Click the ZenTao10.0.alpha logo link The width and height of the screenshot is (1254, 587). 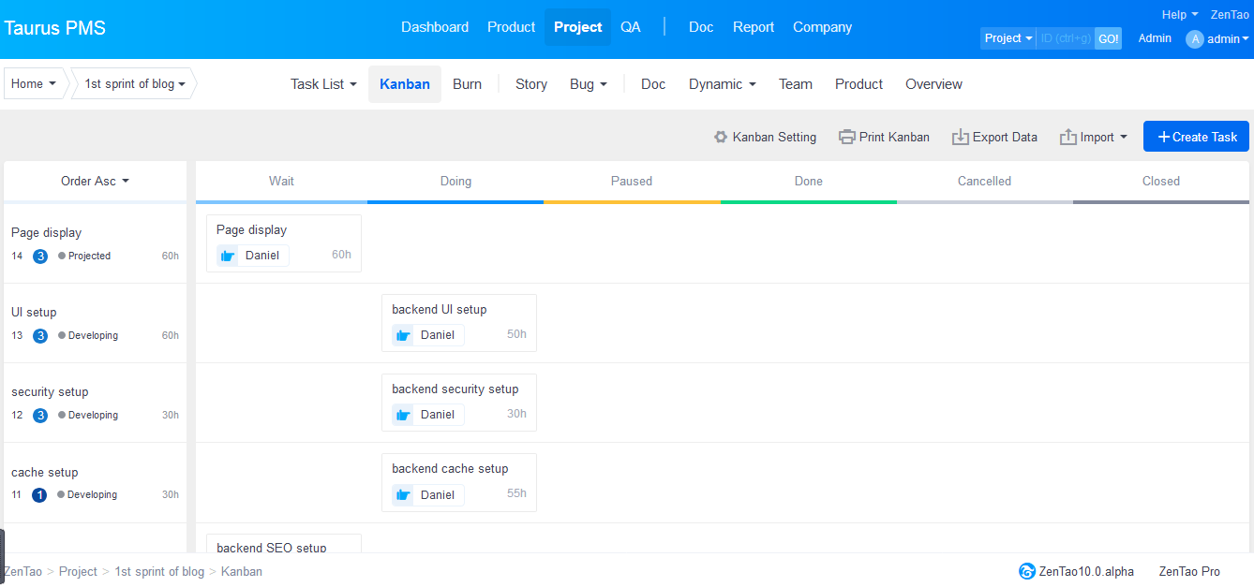[1076, 571]
